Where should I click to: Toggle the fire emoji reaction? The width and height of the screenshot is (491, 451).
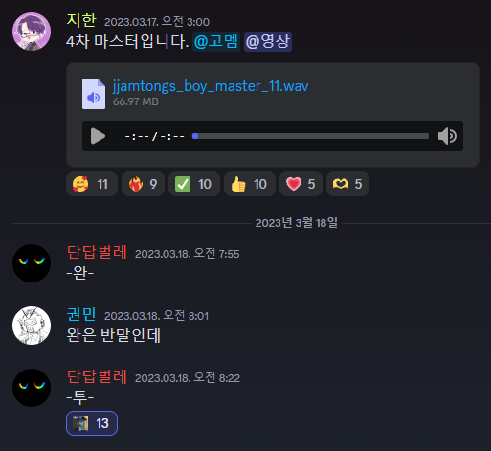point(143,184)
